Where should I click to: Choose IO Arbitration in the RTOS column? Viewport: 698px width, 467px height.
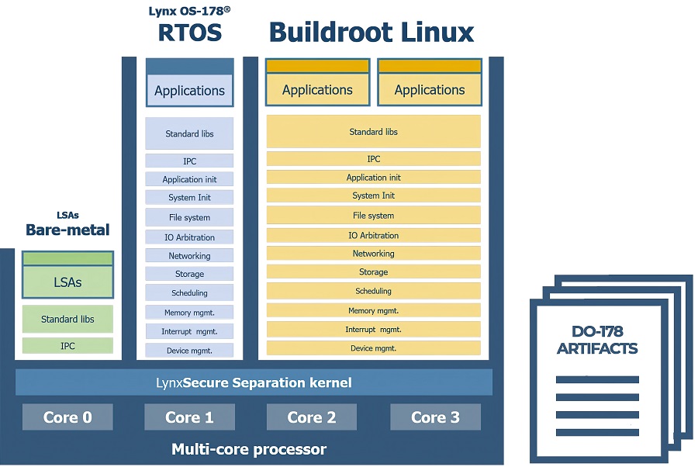pyautogui.click(x=189, y=237)
